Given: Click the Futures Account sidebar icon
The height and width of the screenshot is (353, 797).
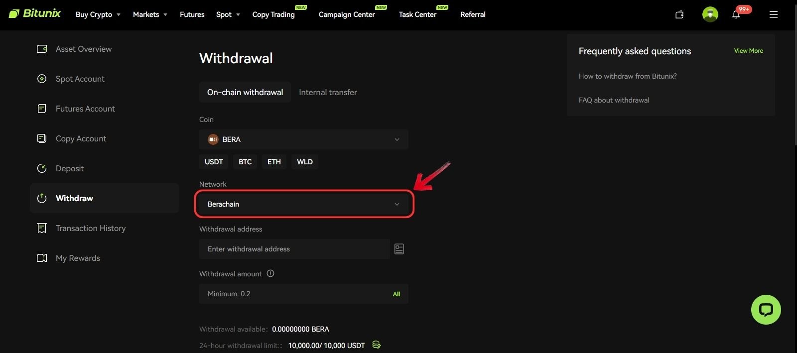Looking at the screenshot, I should (x=42, y=109).
